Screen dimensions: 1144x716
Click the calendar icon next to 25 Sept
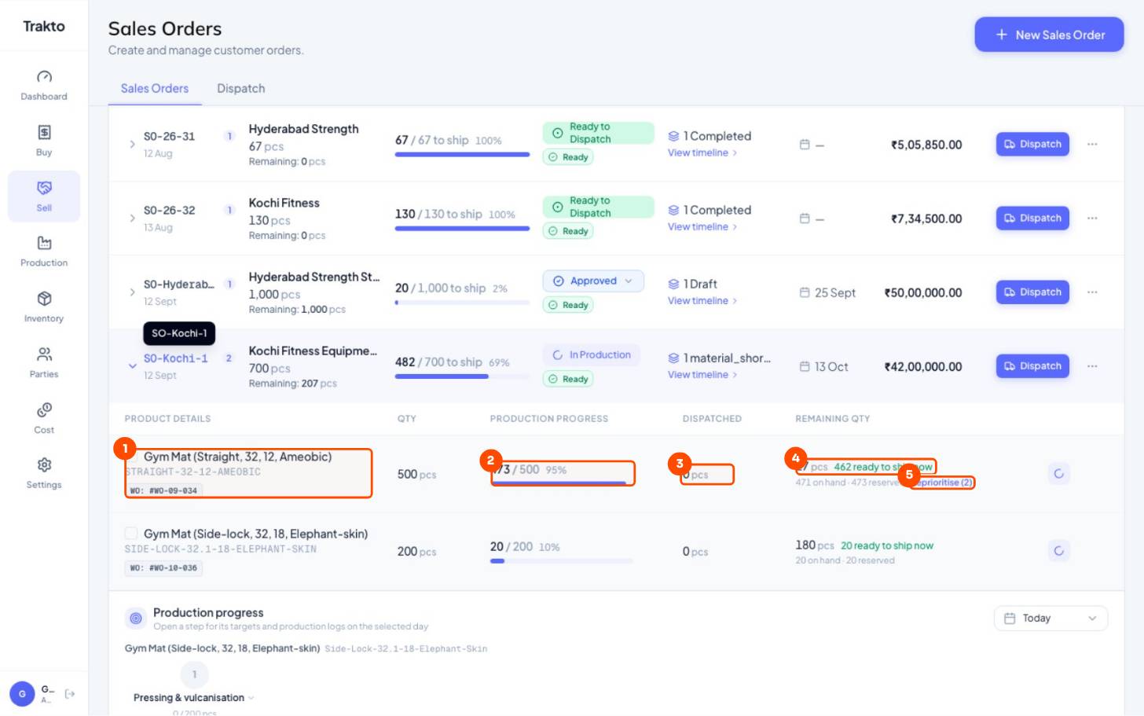click(x=805, y=292)
